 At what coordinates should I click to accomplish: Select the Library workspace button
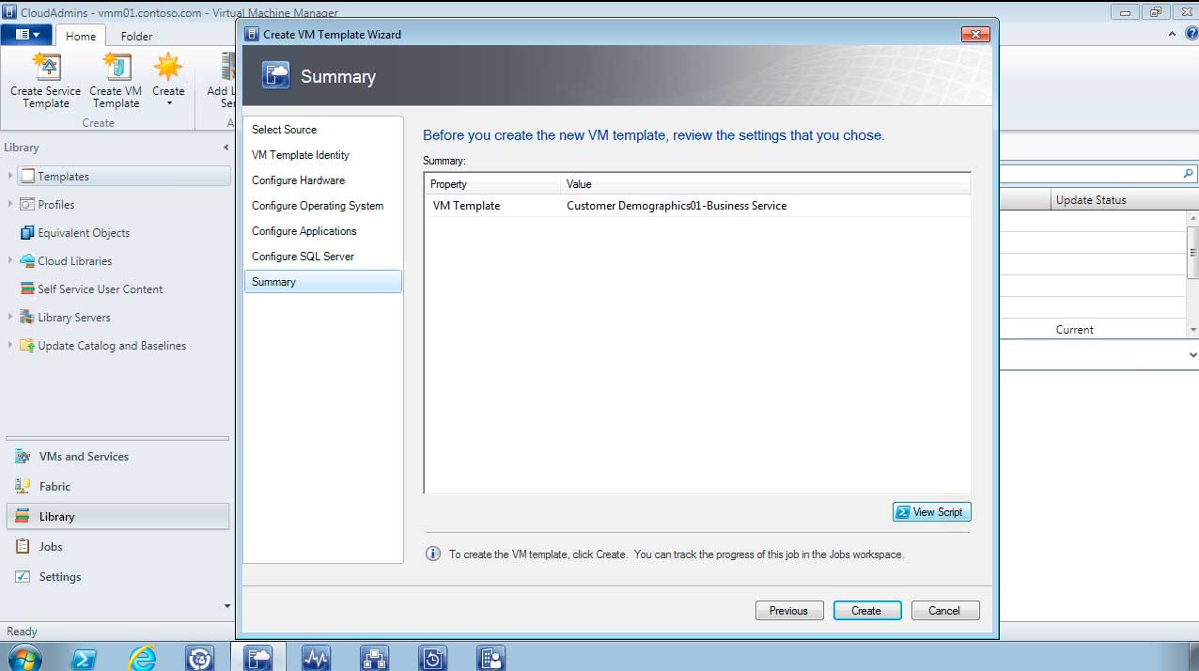tap(117, 517)
